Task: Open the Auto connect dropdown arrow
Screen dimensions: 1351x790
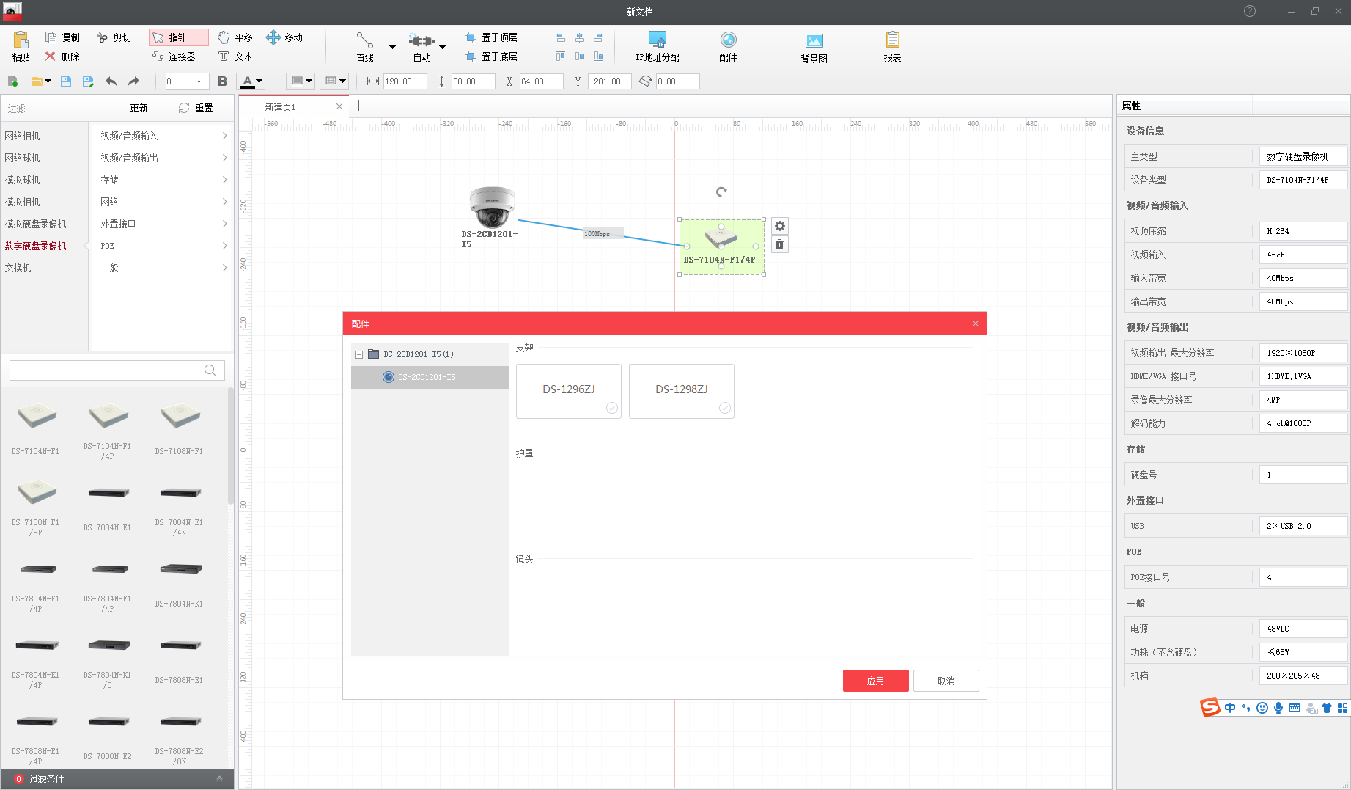Action: click(x=442, y=47)
